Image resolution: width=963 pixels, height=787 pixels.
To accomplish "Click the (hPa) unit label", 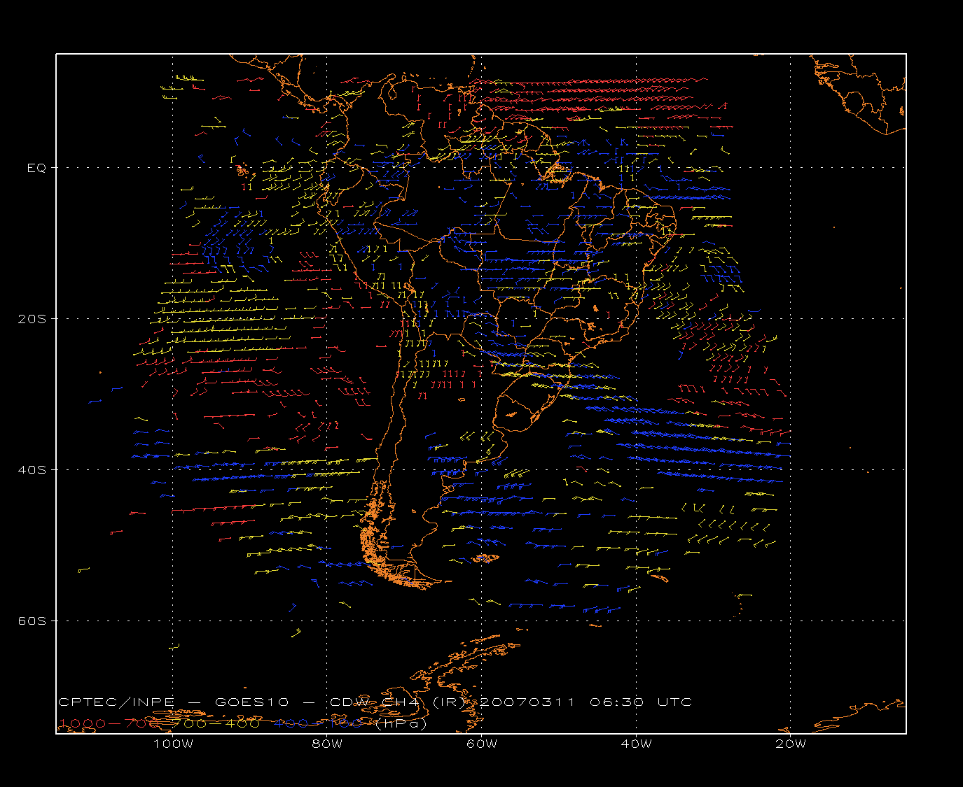I will coord(401,724).
